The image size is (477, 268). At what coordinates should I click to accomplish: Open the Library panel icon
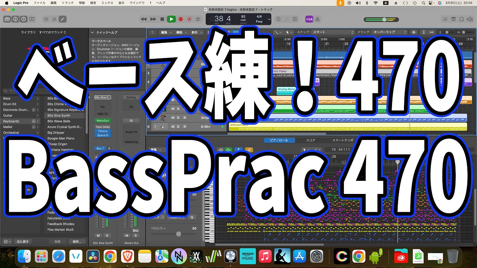click(7, 19)
